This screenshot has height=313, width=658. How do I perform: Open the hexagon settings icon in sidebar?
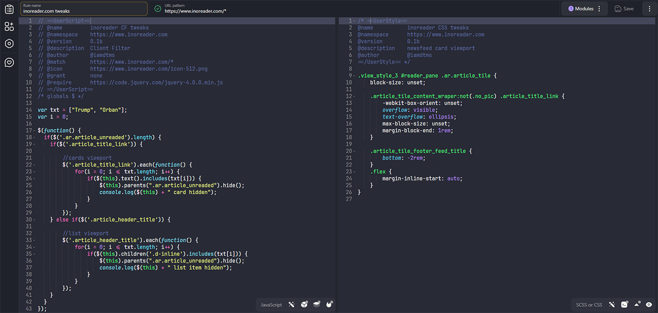pos(9,44)
